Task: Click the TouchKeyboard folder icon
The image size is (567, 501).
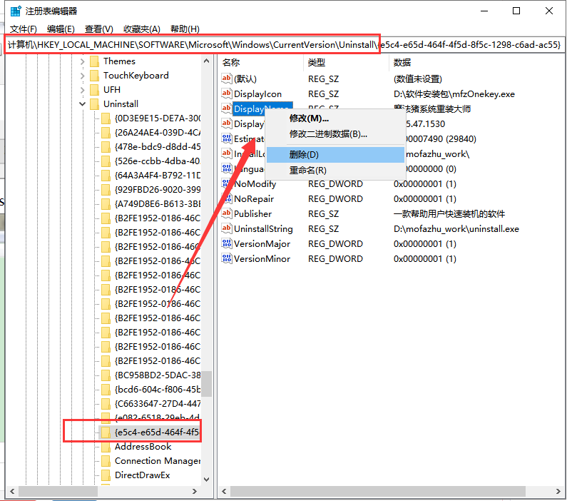Action: point(94,76)
